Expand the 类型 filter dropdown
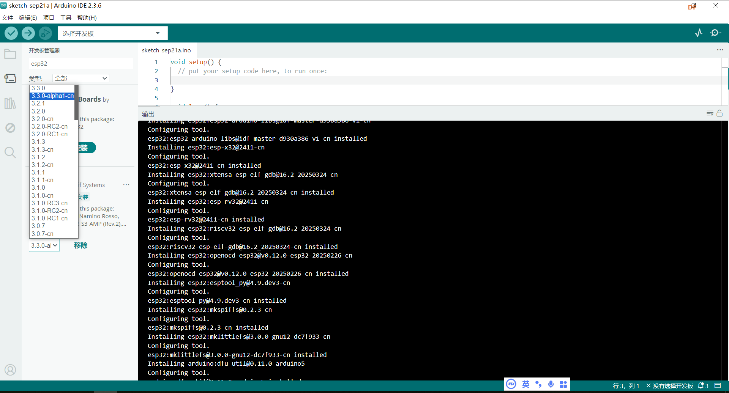 tap(81, 78)
